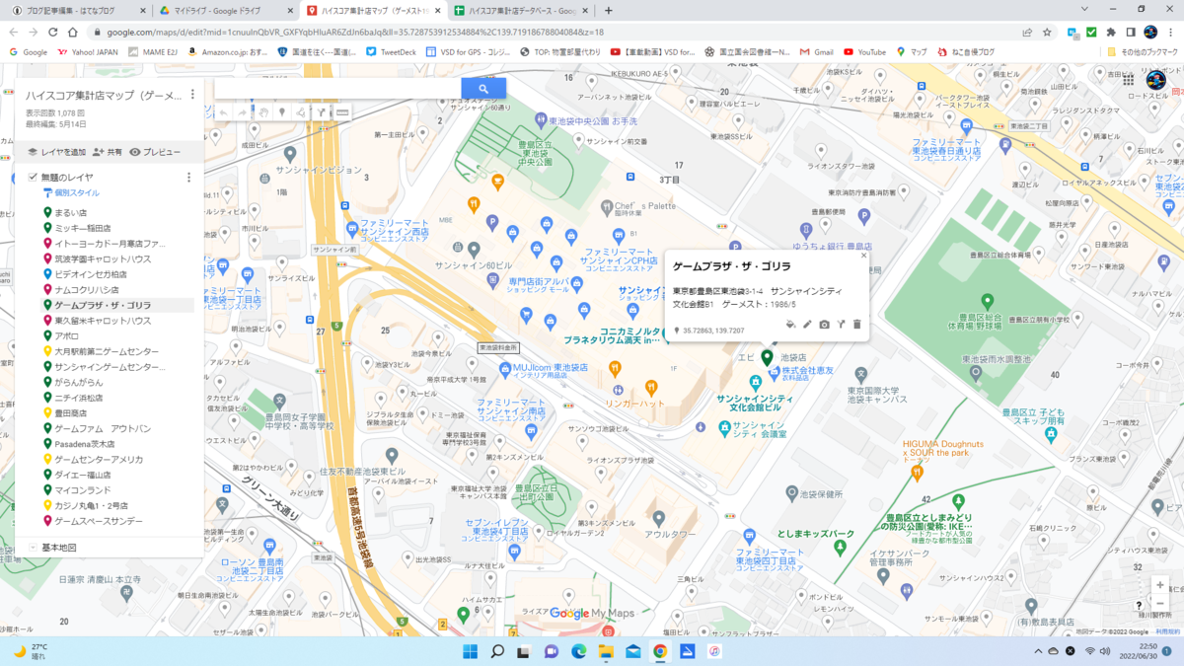This screenshot has height=666, width=1184.
Task: Open the Google apps grid icon
Action: click(1129, 81)
